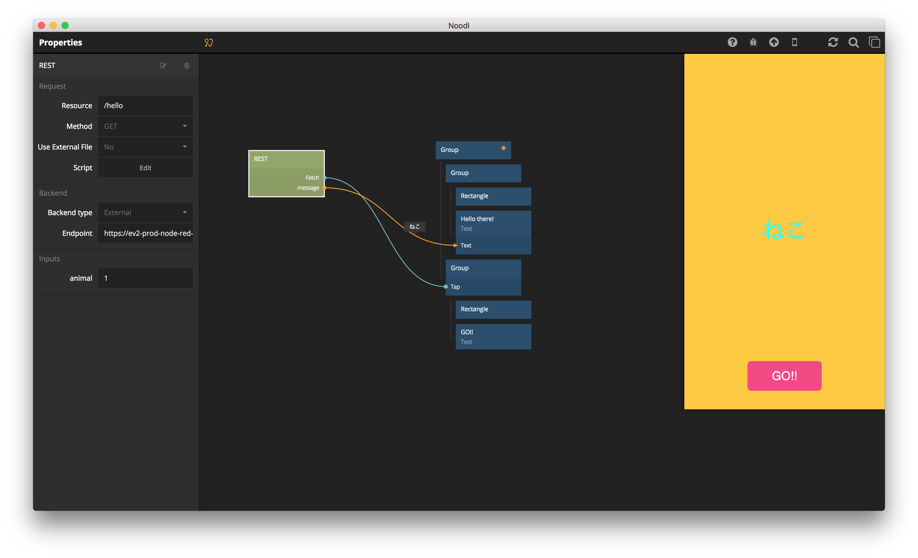Screen dimensions: 918x558
Task: Open the mobile device preview icon
Action: click(x=794, y=42)
